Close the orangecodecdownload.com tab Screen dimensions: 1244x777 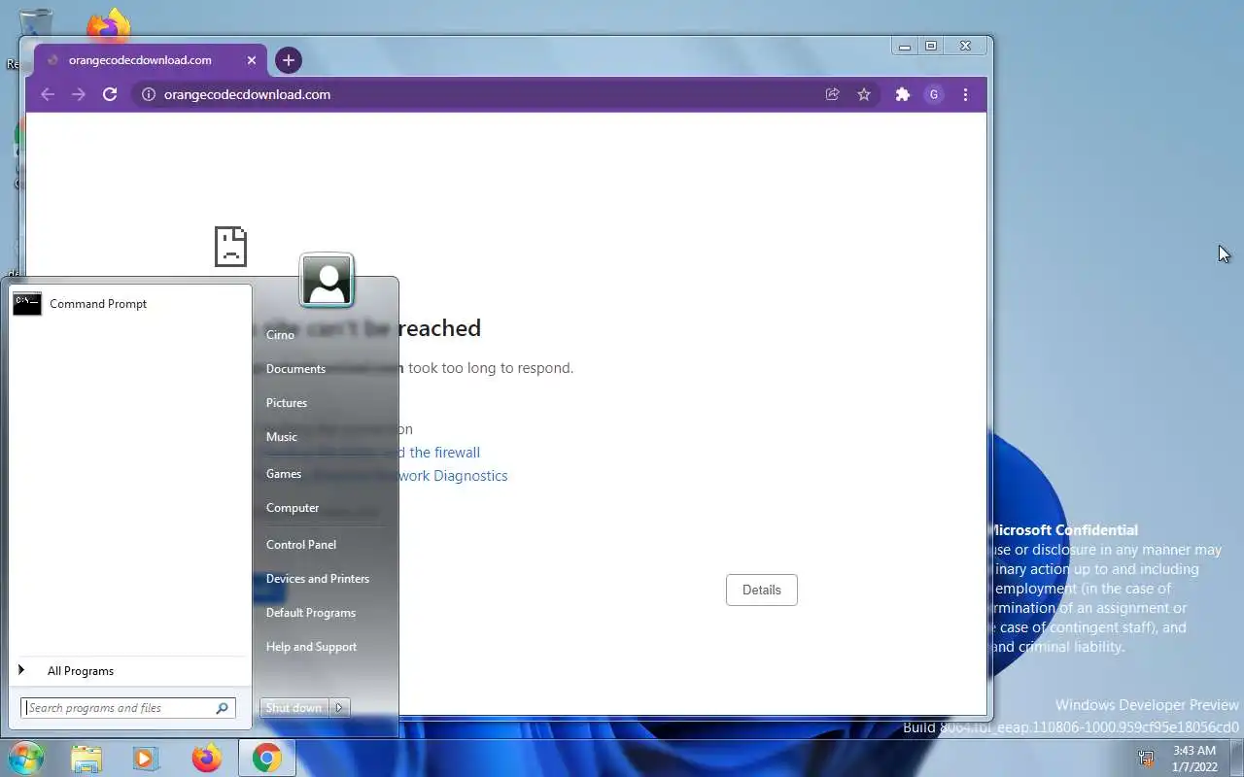tap(252, 60)
